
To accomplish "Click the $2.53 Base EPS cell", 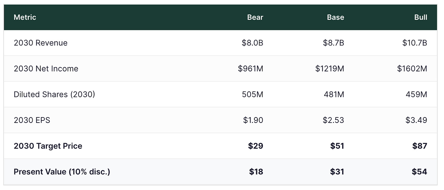I will (333, 120).
